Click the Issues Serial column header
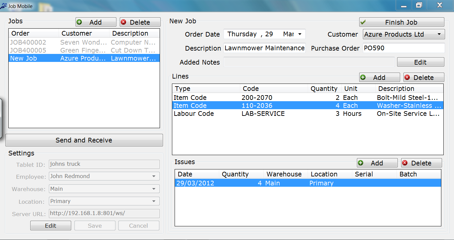454x240 pixels. click(x=374, y=174)
